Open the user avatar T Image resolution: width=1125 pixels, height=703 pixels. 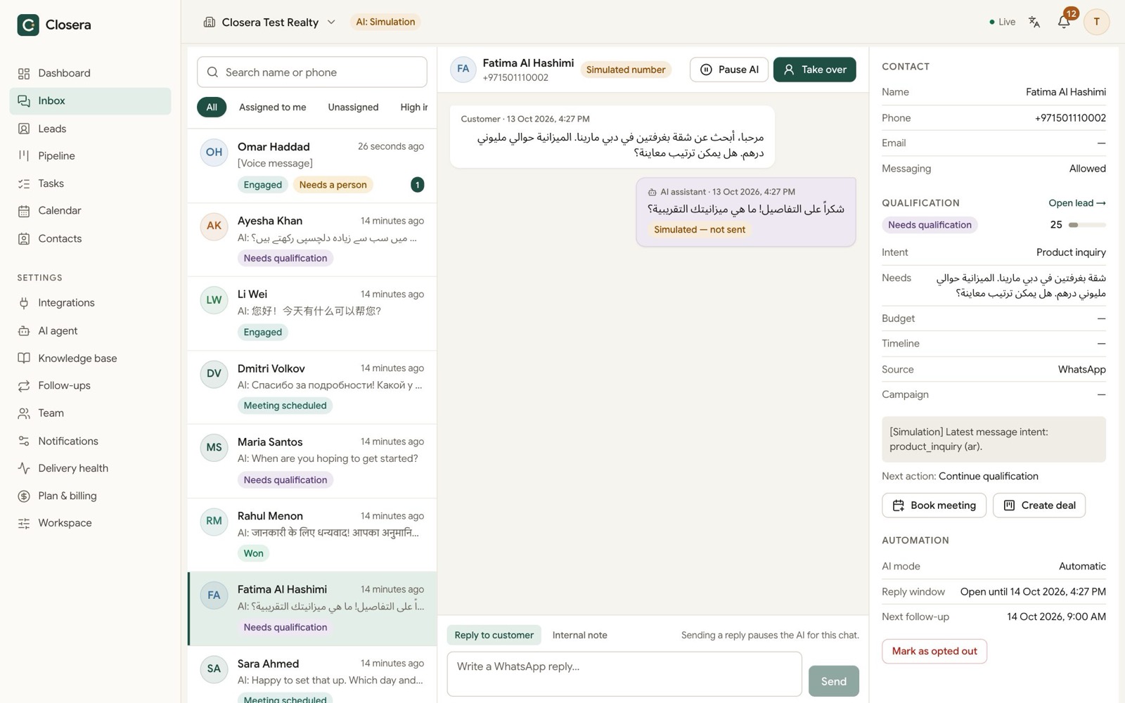[1096, 22]
